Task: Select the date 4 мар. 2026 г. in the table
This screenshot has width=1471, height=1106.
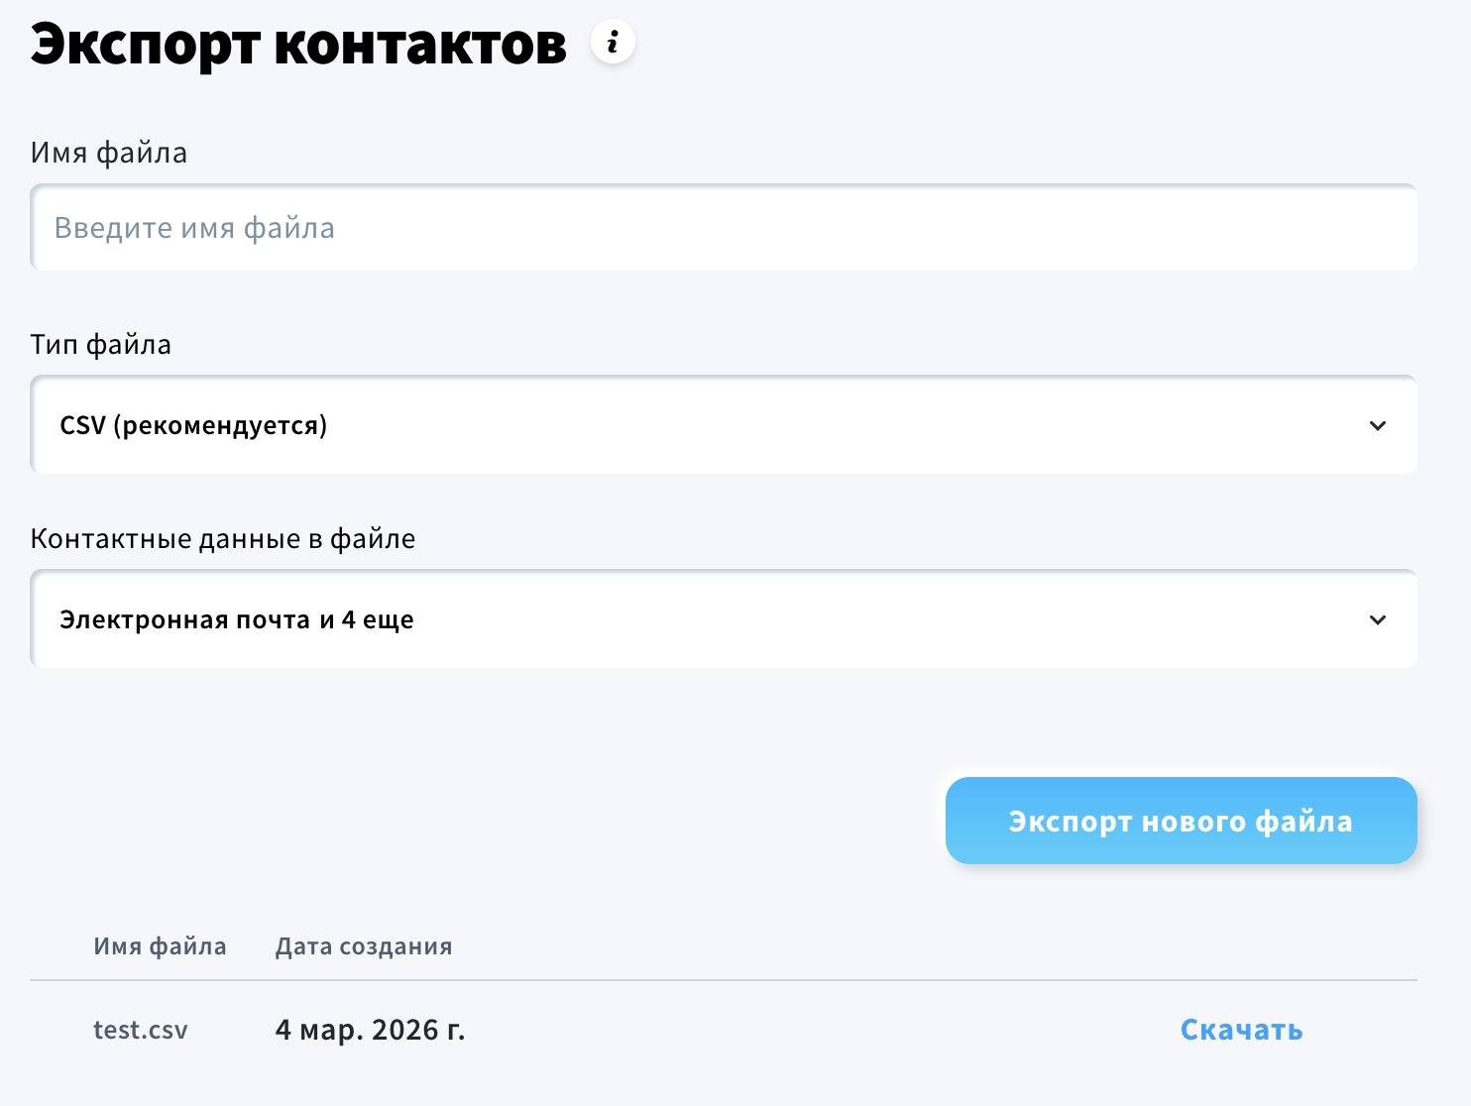Action: tap(371, 1030)
